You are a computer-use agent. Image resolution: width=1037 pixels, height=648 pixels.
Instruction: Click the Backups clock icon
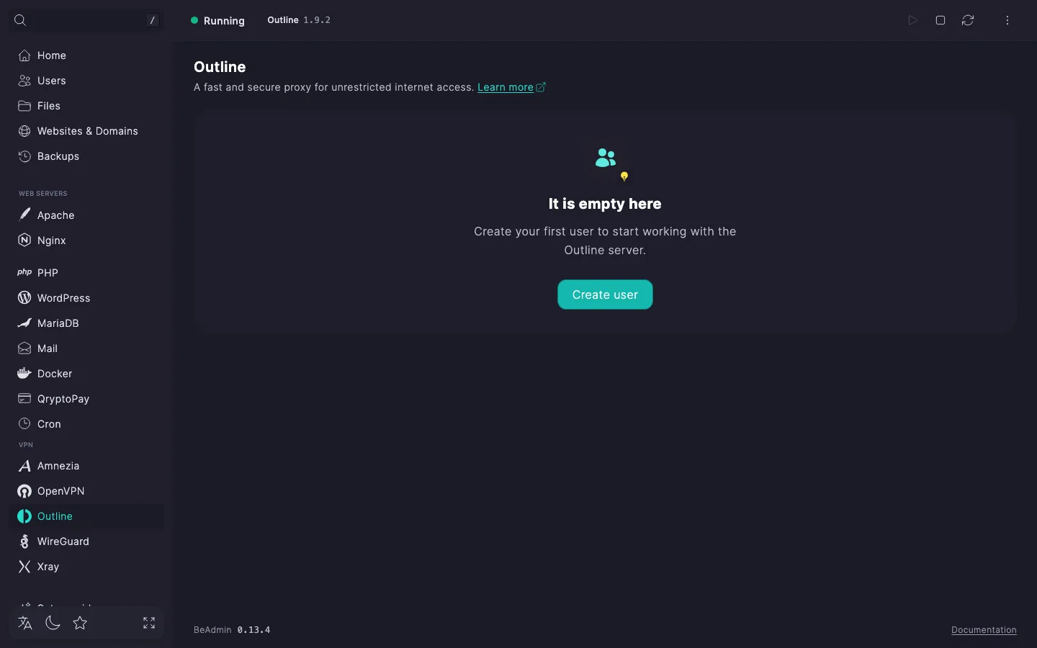[24, 156]
